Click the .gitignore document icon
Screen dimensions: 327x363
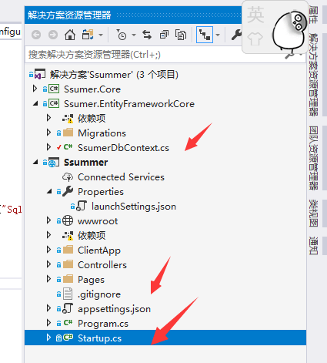point(68,294)
